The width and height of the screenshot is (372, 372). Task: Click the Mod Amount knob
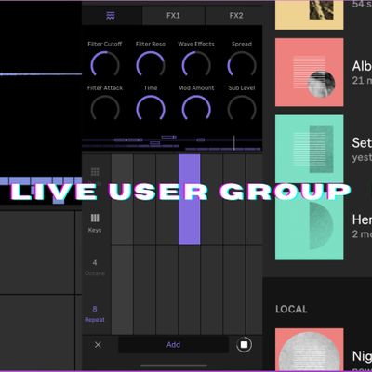(196, 109)
